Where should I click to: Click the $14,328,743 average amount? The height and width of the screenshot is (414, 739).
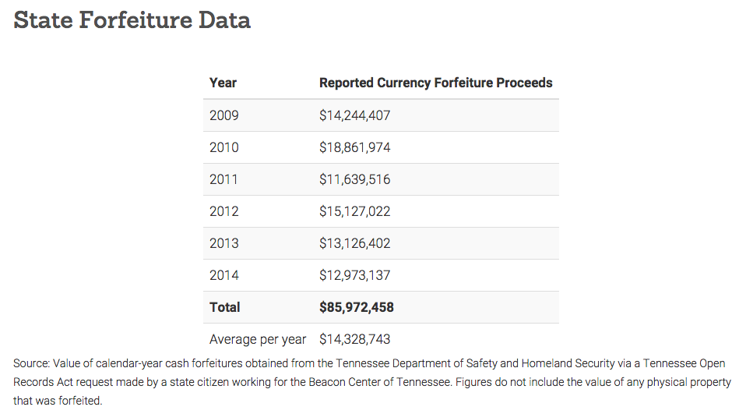pyautogui.click(x=355, y=339)
